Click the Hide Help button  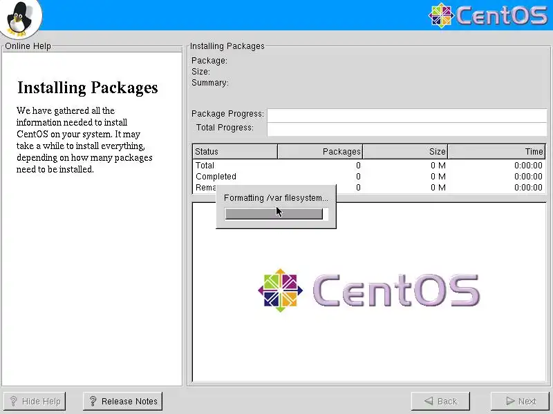[x=34, y=401]
